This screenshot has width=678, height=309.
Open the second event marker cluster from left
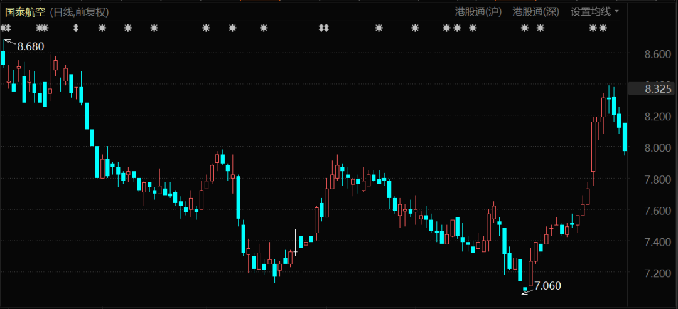(x=42, y=28)
